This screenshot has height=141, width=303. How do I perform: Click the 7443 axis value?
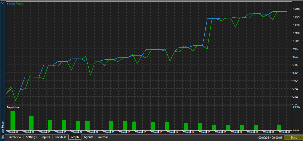click(x=296, y=65)
